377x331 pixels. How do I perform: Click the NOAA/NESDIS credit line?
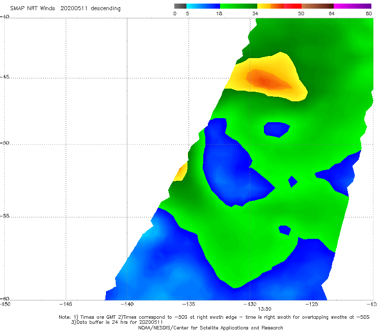coord(210,327)
